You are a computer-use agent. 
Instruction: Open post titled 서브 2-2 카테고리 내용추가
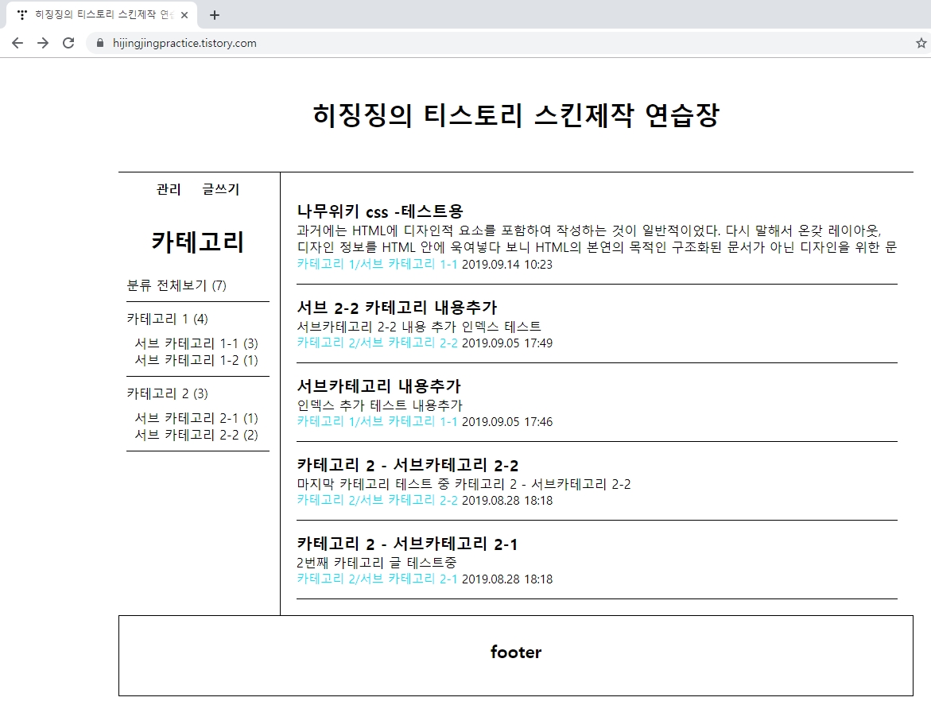398,308
